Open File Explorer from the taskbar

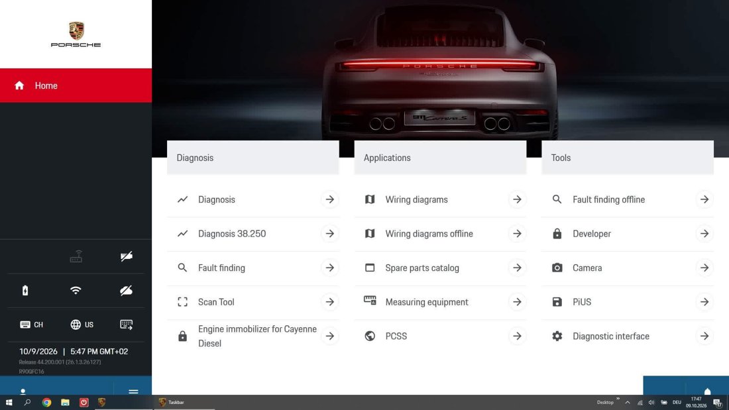pyautogui.click(x=65, y=403)
